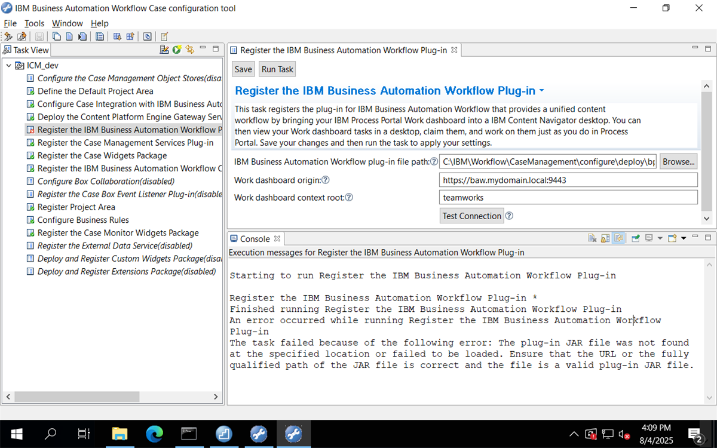Select Register the Case Management Services Plug-in

pos(125,143)
